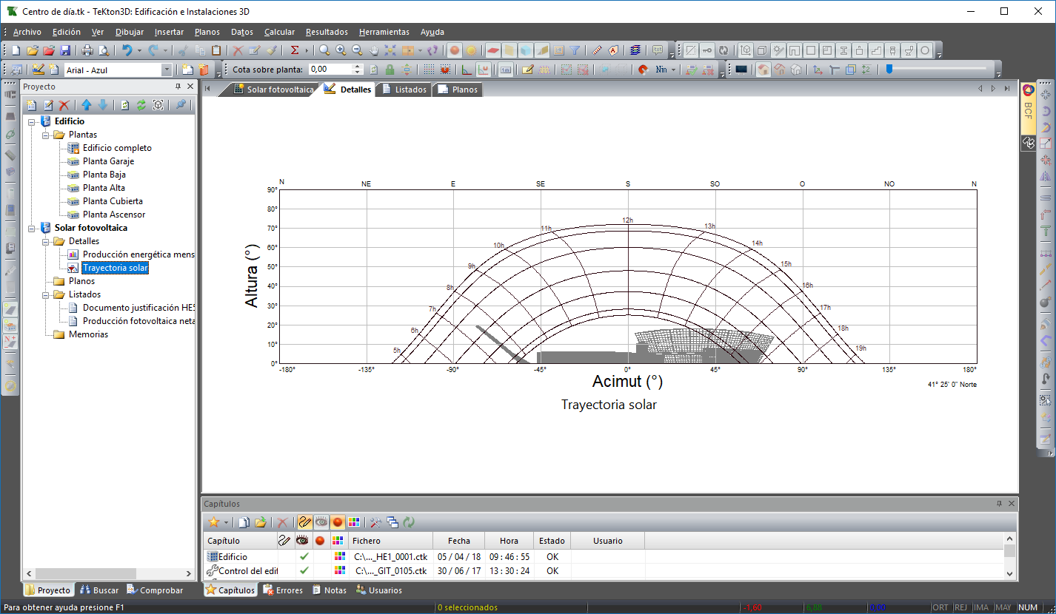Click the staircase tool icon

(876, 50)
